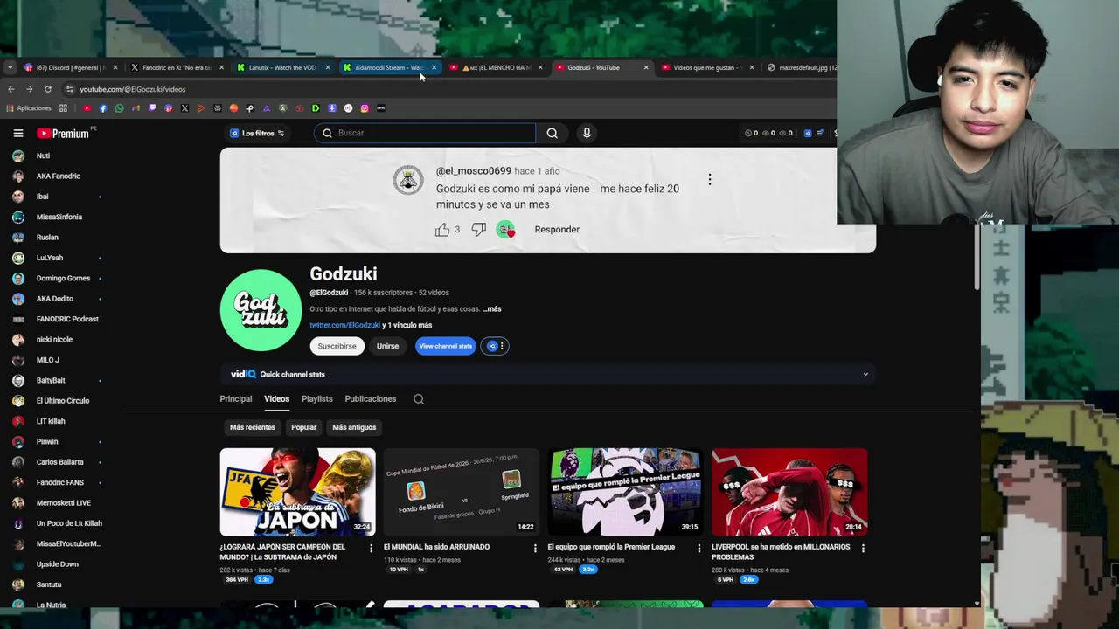Click the youtube.com/@ElGodzuki address bar

click(x=132, y=89)
